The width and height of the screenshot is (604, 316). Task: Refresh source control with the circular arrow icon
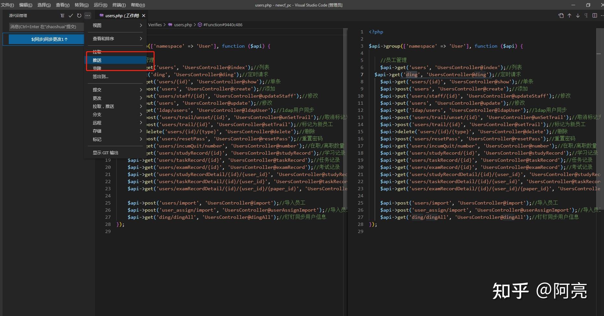79,16
